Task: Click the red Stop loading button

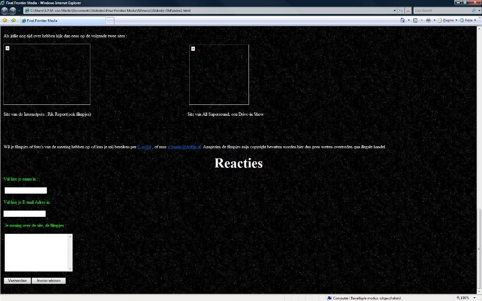Action: pyautogui.click(x=408, y=10)
